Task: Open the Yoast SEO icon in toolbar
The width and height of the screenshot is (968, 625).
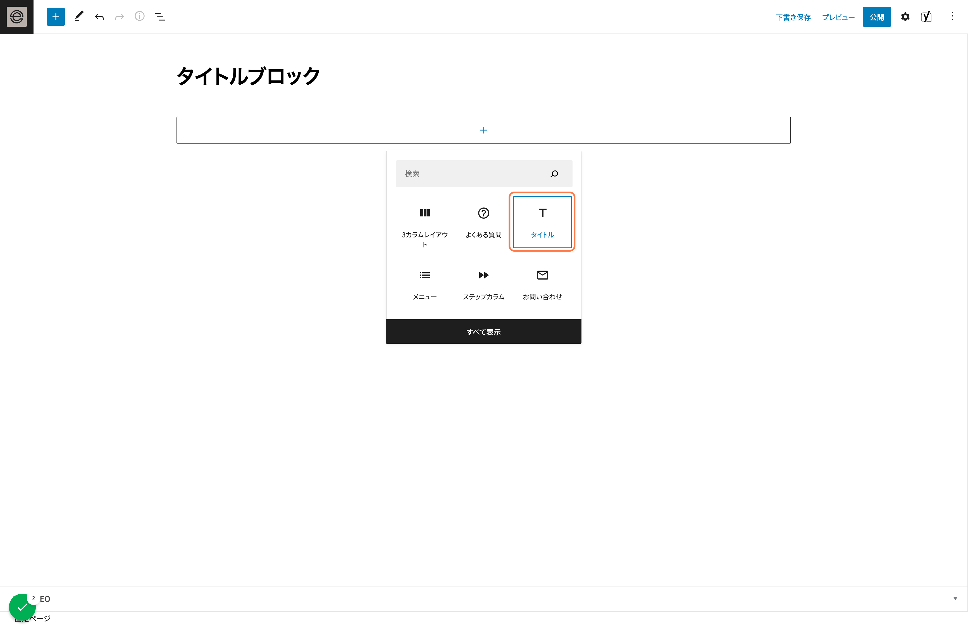Action: point(926,17)
